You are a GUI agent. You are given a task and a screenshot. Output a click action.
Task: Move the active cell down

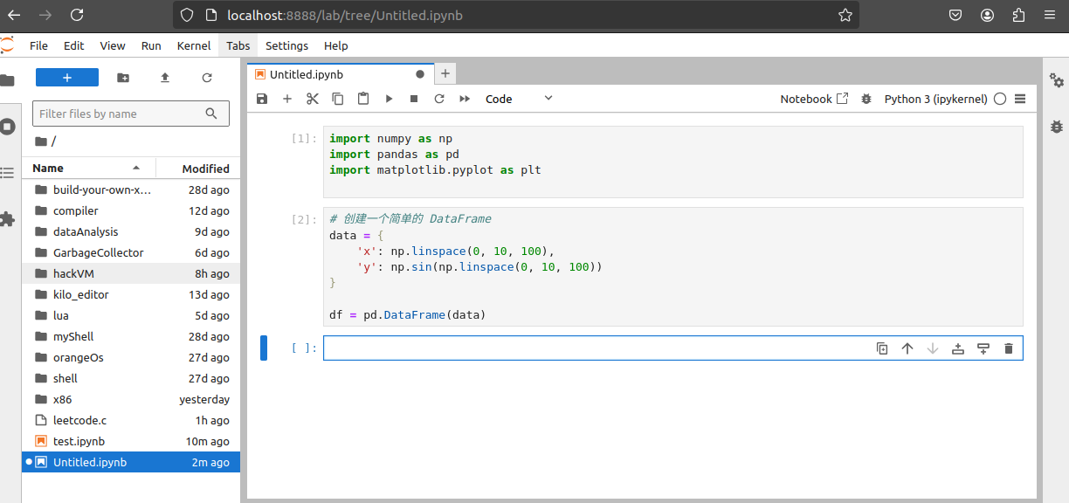pyautogui.click(x=933, y=348)
